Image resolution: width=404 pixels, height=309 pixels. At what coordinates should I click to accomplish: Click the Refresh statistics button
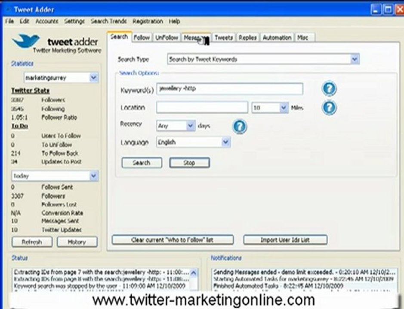[x=32, y=242]
